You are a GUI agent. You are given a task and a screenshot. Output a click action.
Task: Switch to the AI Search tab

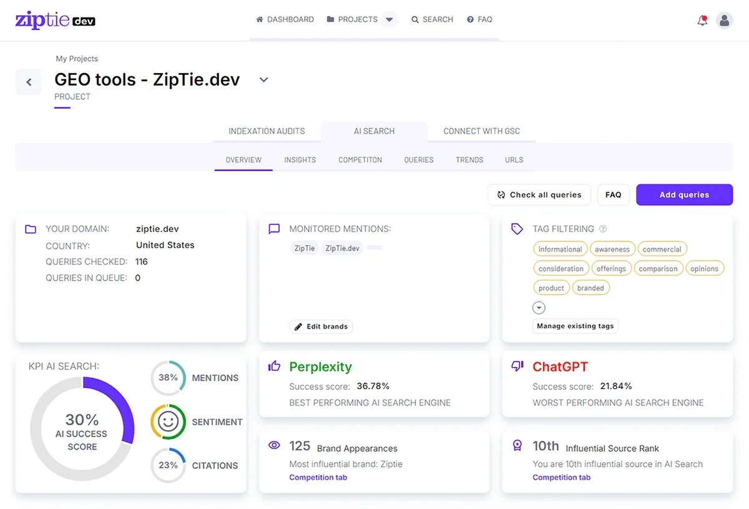374,131
